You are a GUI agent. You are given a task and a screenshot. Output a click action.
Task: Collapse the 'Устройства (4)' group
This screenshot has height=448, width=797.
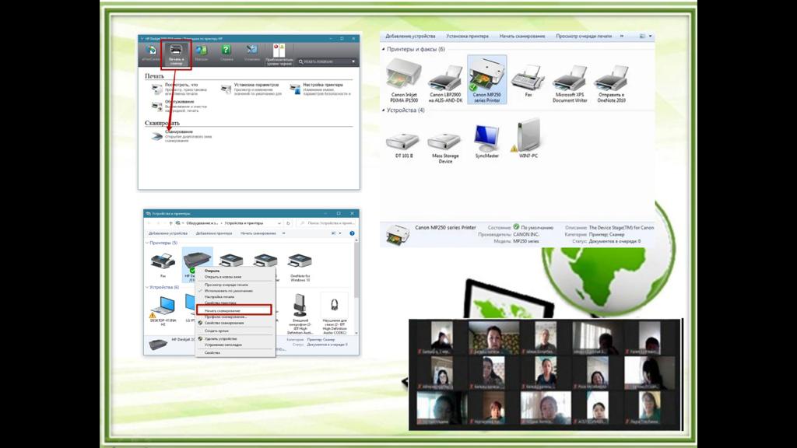[383, 110]
